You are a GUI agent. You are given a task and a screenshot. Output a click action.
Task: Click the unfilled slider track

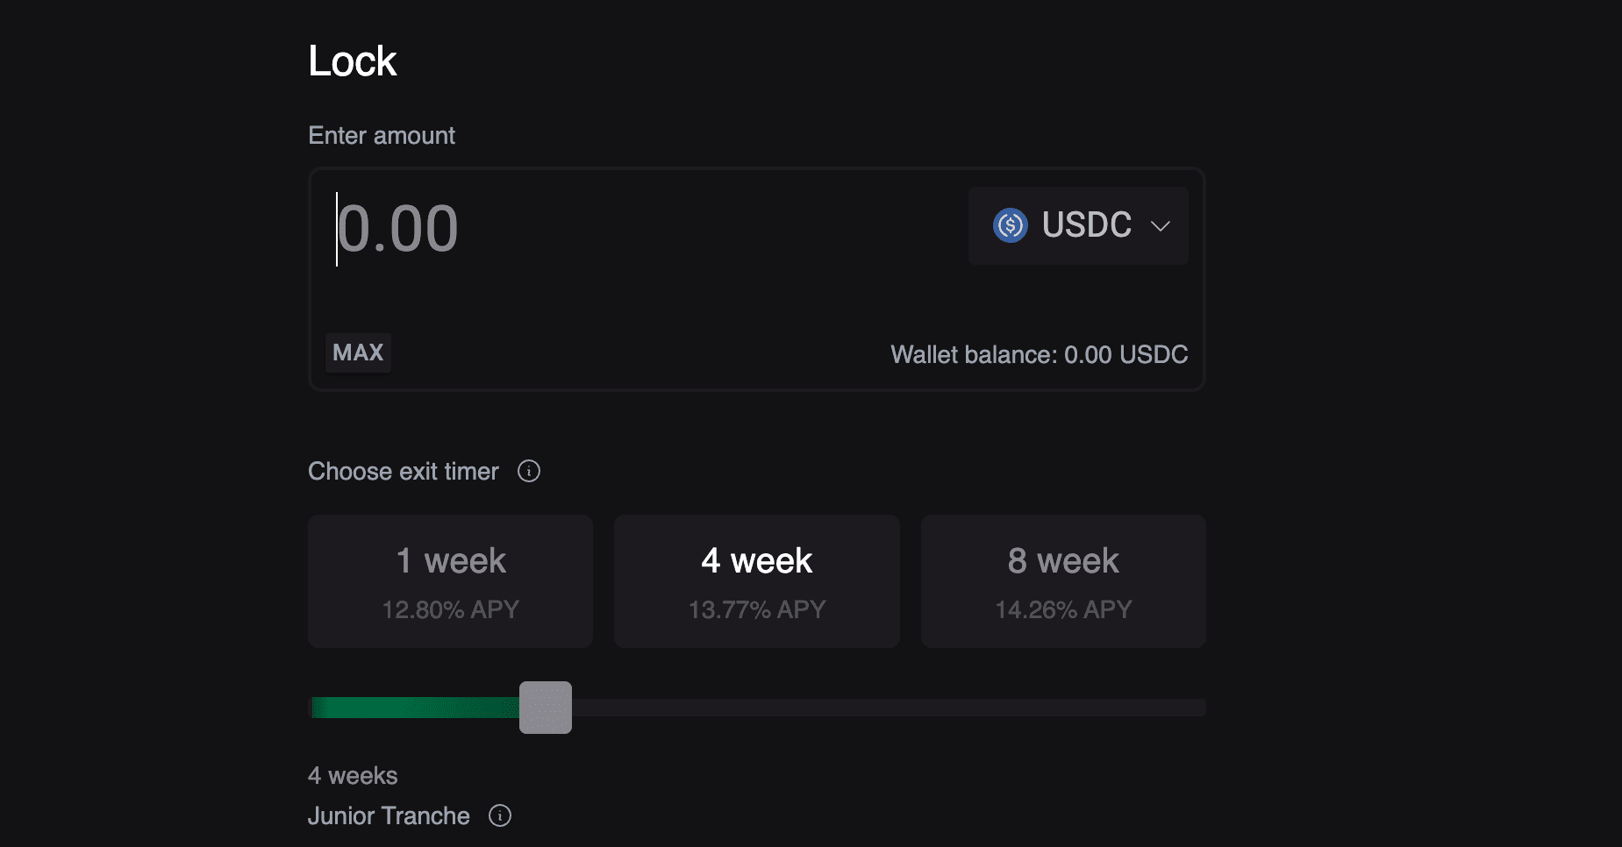click(889, 708)
